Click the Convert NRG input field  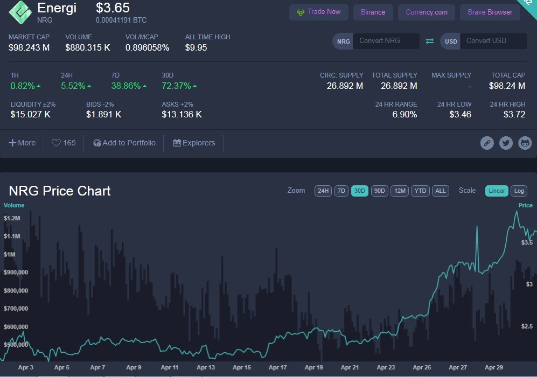pos(386,41)
